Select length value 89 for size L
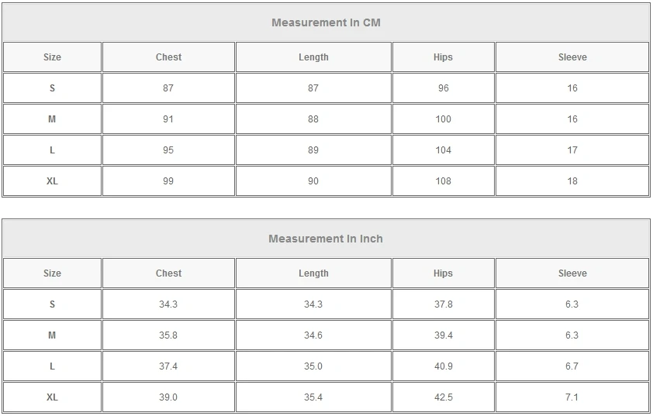 (x=313, y=150)
